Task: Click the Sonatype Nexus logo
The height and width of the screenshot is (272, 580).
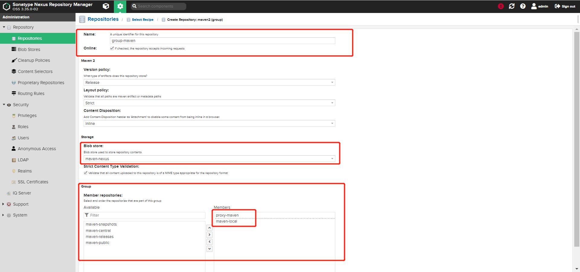Action: pyautogui.click(x=6, y=6)
